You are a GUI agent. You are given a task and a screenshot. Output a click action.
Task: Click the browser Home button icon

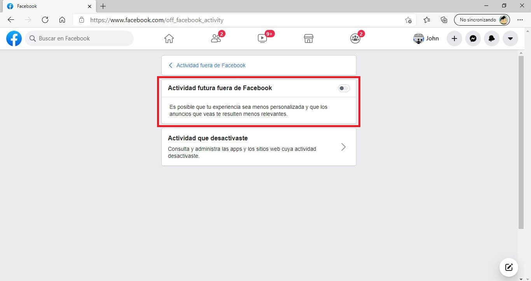click(62, 20)
